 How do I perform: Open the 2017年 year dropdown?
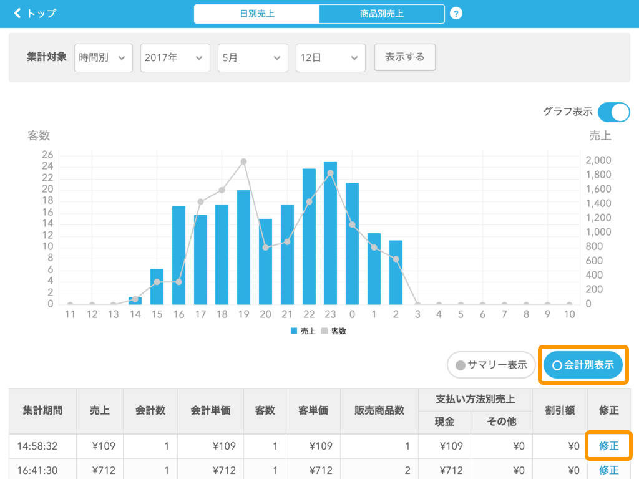(x=175, y=58)
